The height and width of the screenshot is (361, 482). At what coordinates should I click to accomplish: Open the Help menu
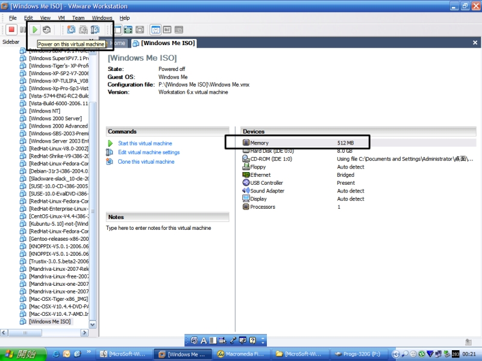[x=125, y=18]
